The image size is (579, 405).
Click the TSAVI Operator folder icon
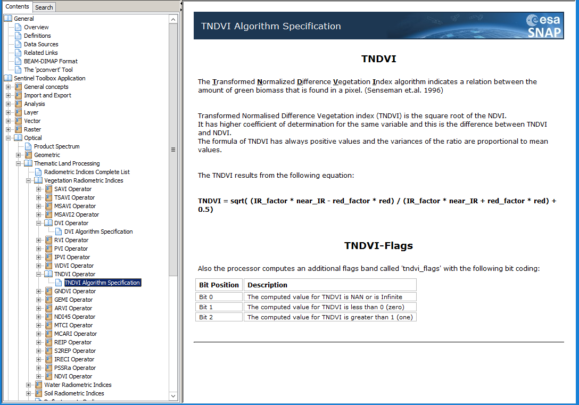48,197
